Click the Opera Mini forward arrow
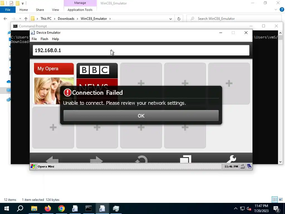 [x=97, y=159]
